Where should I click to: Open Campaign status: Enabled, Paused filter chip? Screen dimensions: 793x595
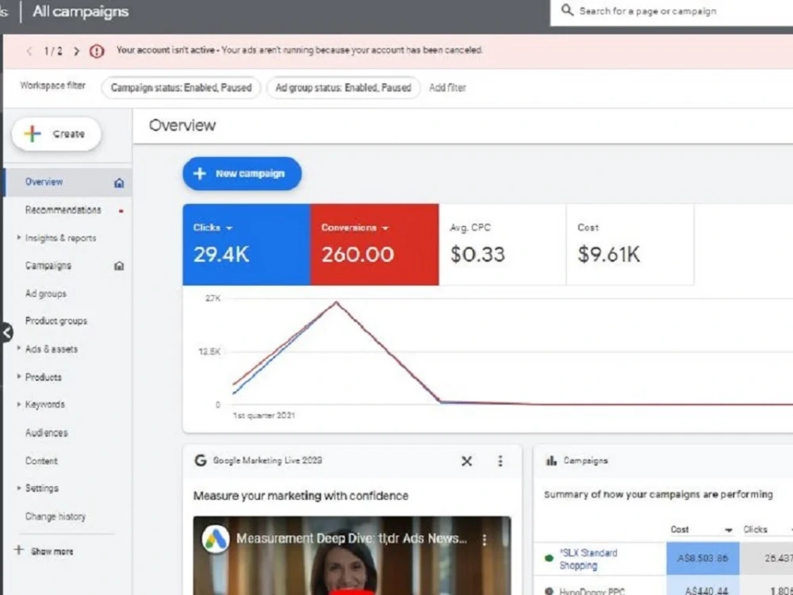click(x=181, y=87)
